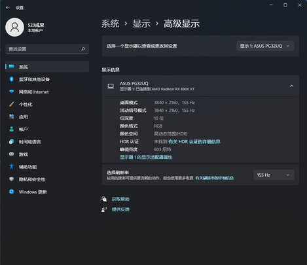Select the Windows 更新 sync icon
This screenshot has width=307, height=265.
click(12, 192)
